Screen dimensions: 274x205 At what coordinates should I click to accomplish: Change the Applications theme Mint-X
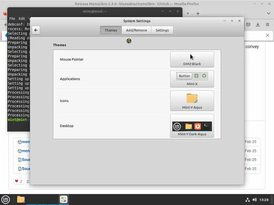tap(192, 79)
